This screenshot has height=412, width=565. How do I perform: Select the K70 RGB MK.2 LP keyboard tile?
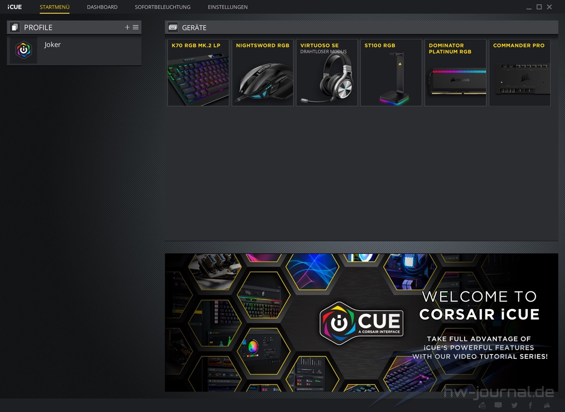tap(198, 72)
